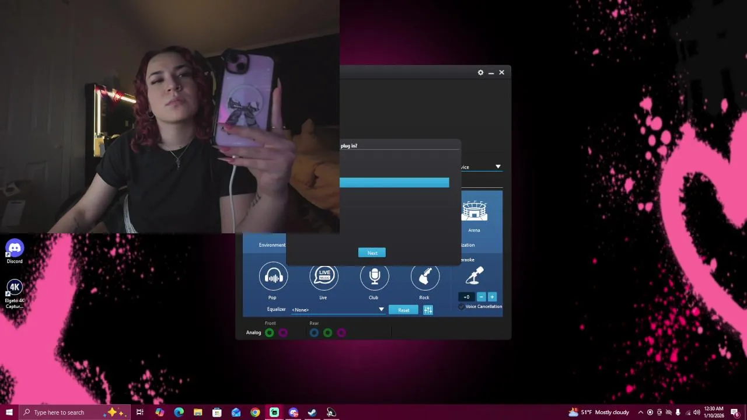
Task: Enable the Voice Cancellation checkbox
Action: 462,307
